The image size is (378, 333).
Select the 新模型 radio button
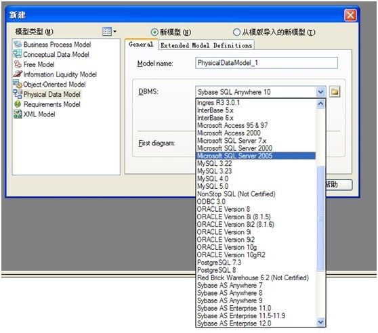click(x=154, y=32)
